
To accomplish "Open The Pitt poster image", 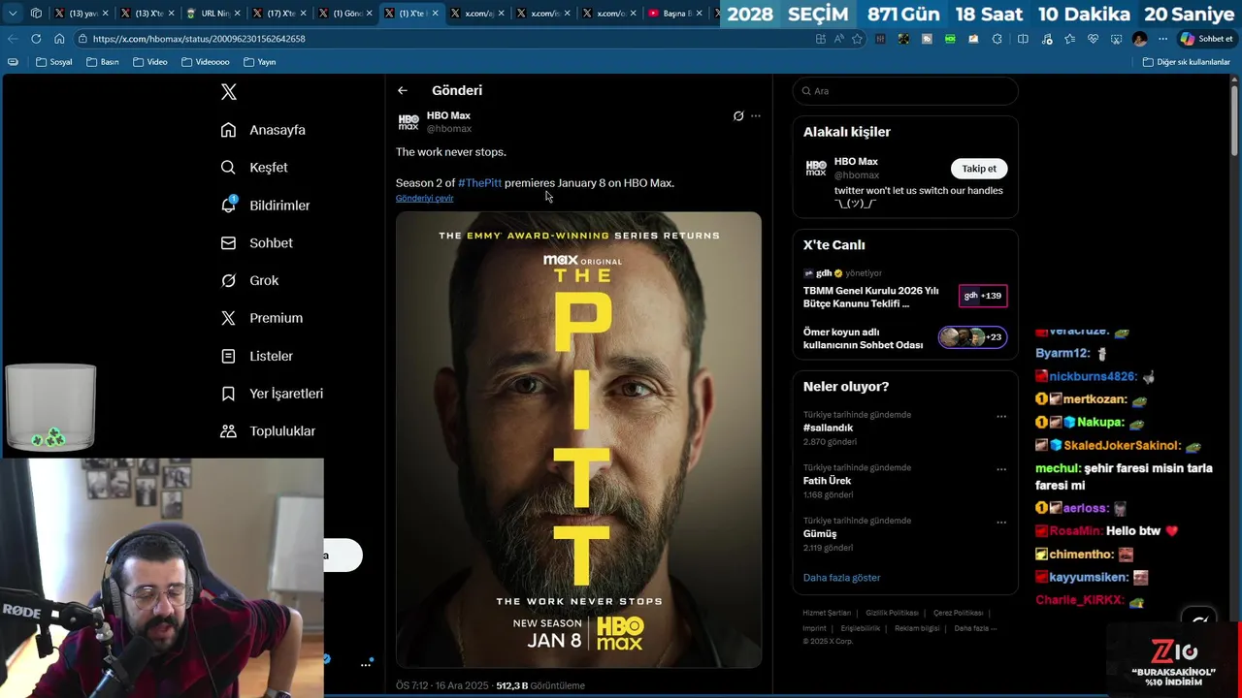I will pos(578,439).
